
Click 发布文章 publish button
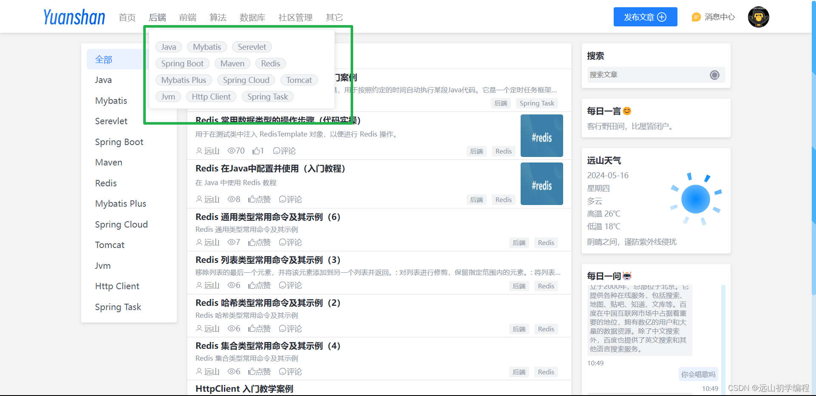pos(645,17)
